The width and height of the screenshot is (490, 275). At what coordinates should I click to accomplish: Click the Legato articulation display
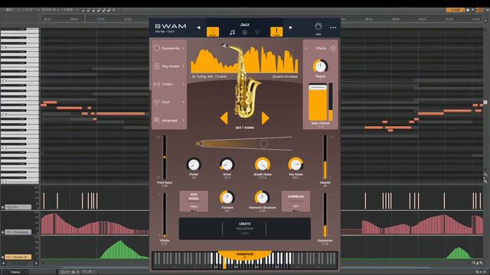coord(245,228)
